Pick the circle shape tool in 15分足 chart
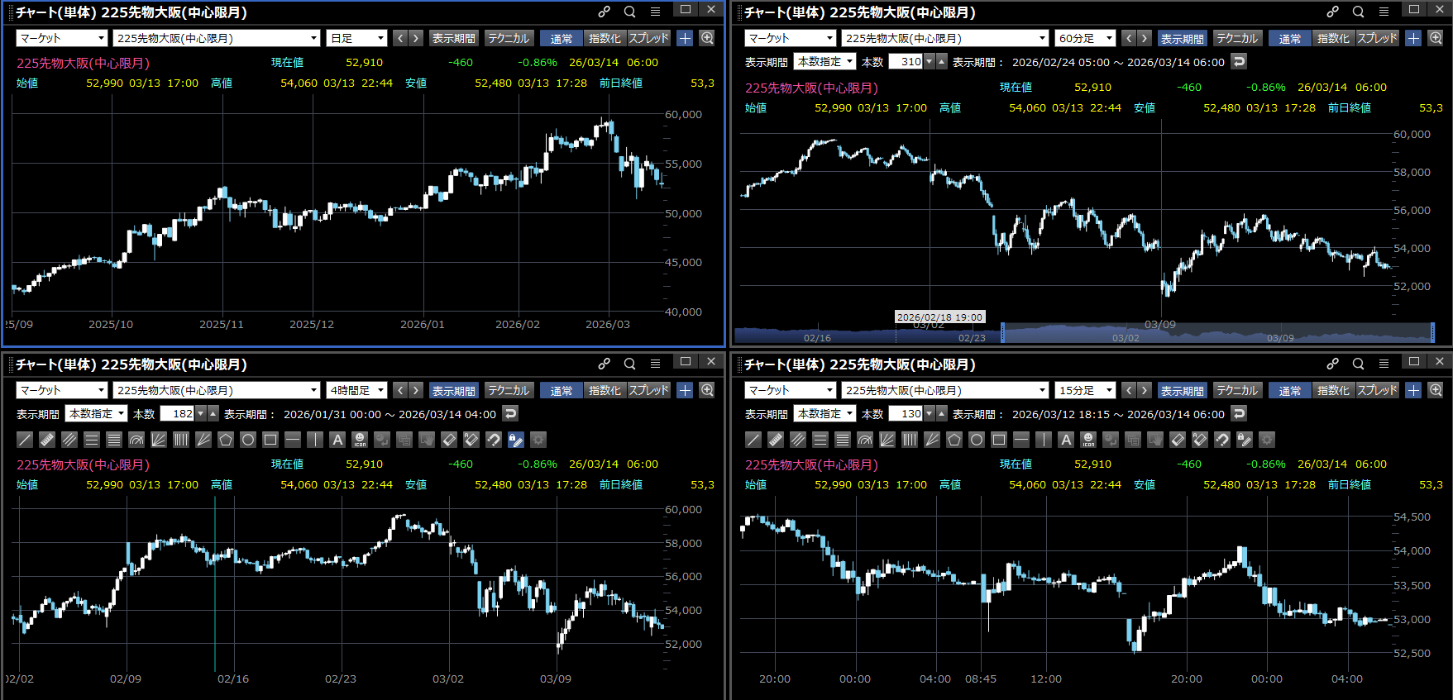Viewport: 1453px width, 700px height. tap(977, 440)
